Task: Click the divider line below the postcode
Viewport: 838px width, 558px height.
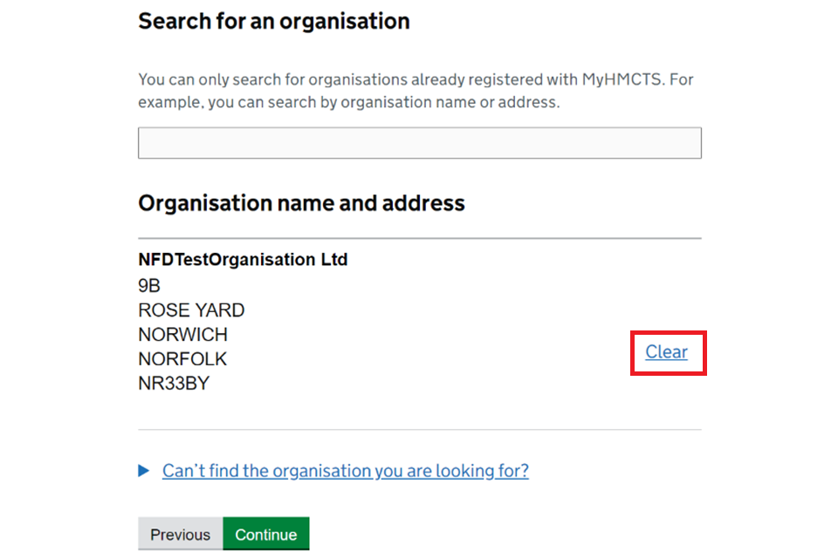Action: point(419,430)
